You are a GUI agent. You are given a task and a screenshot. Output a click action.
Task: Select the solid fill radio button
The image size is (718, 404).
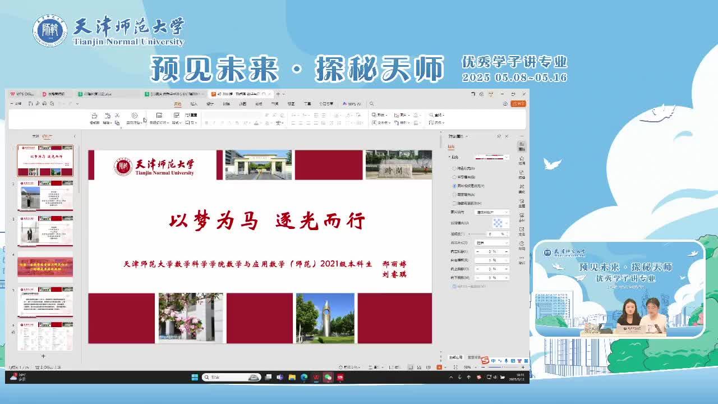point(454,168)
